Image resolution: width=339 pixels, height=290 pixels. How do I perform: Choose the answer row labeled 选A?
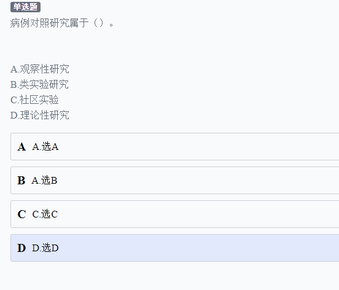coord(174,147)
